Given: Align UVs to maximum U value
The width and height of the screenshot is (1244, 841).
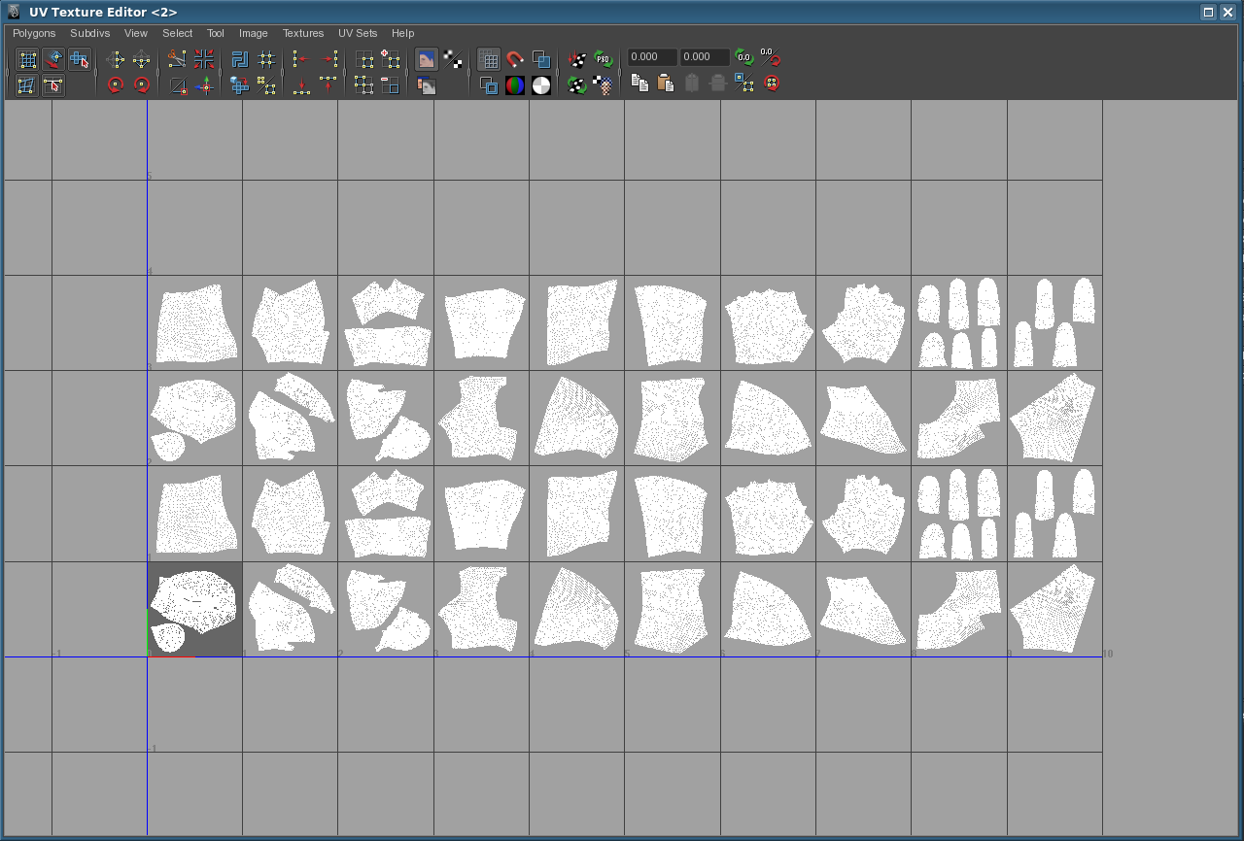Looking at the screenshot, I should tap(328, 59).
